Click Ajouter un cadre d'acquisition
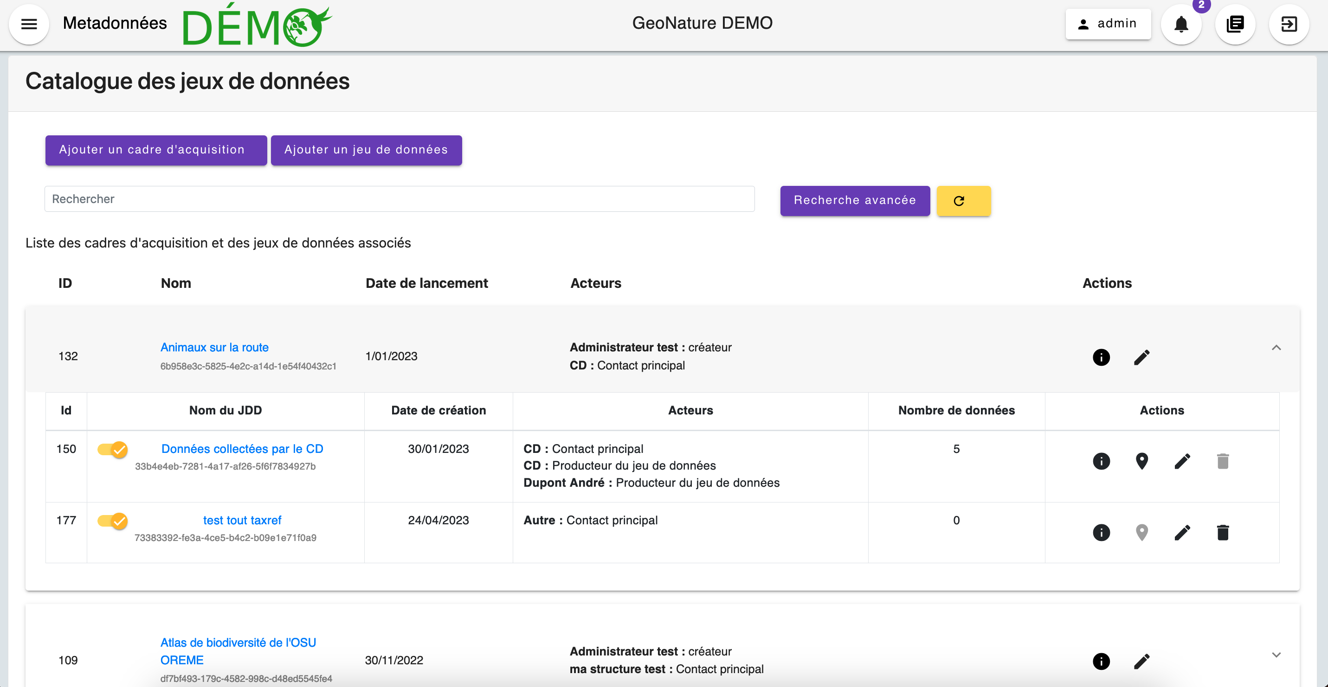Viewport: 1328px width, 687px height. point(156,150)
